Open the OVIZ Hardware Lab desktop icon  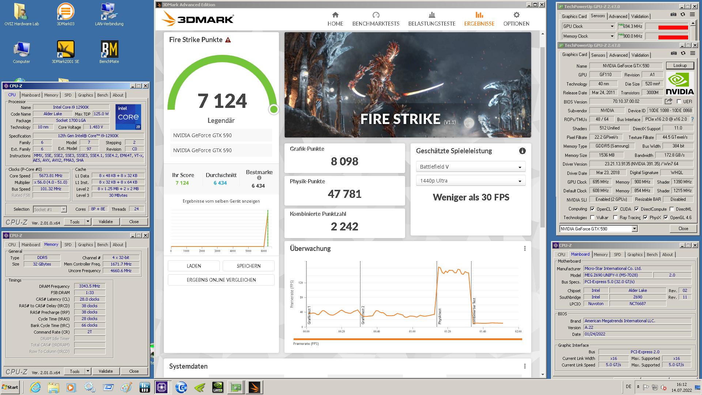point(22,15)
